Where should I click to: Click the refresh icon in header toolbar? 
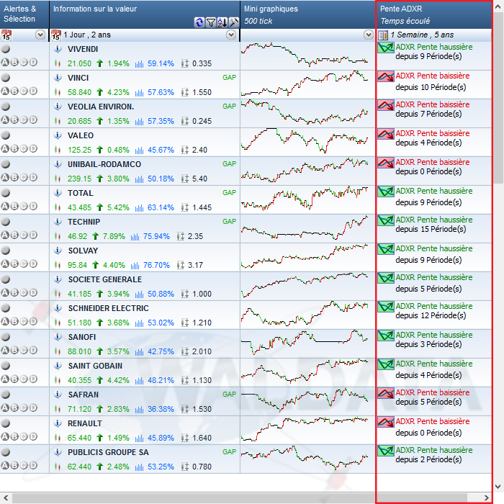pos(199,22)
